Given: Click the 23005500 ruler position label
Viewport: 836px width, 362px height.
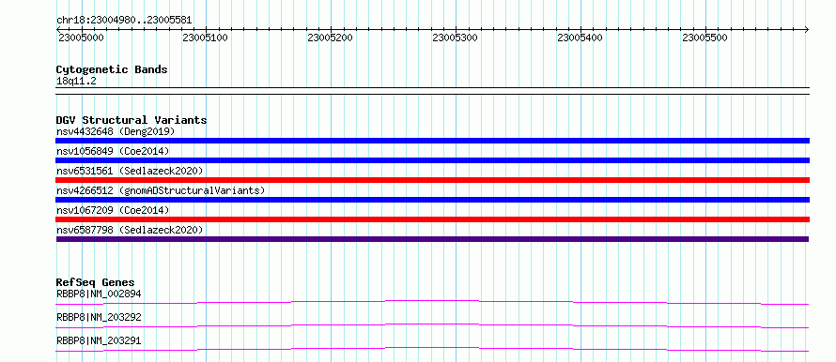Looking at the screenshot, I should 704,38.
